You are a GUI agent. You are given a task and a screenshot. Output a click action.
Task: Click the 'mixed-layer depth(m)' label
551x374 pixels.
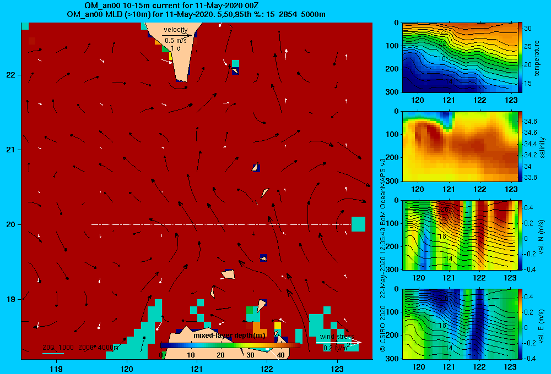click(229, 335)
